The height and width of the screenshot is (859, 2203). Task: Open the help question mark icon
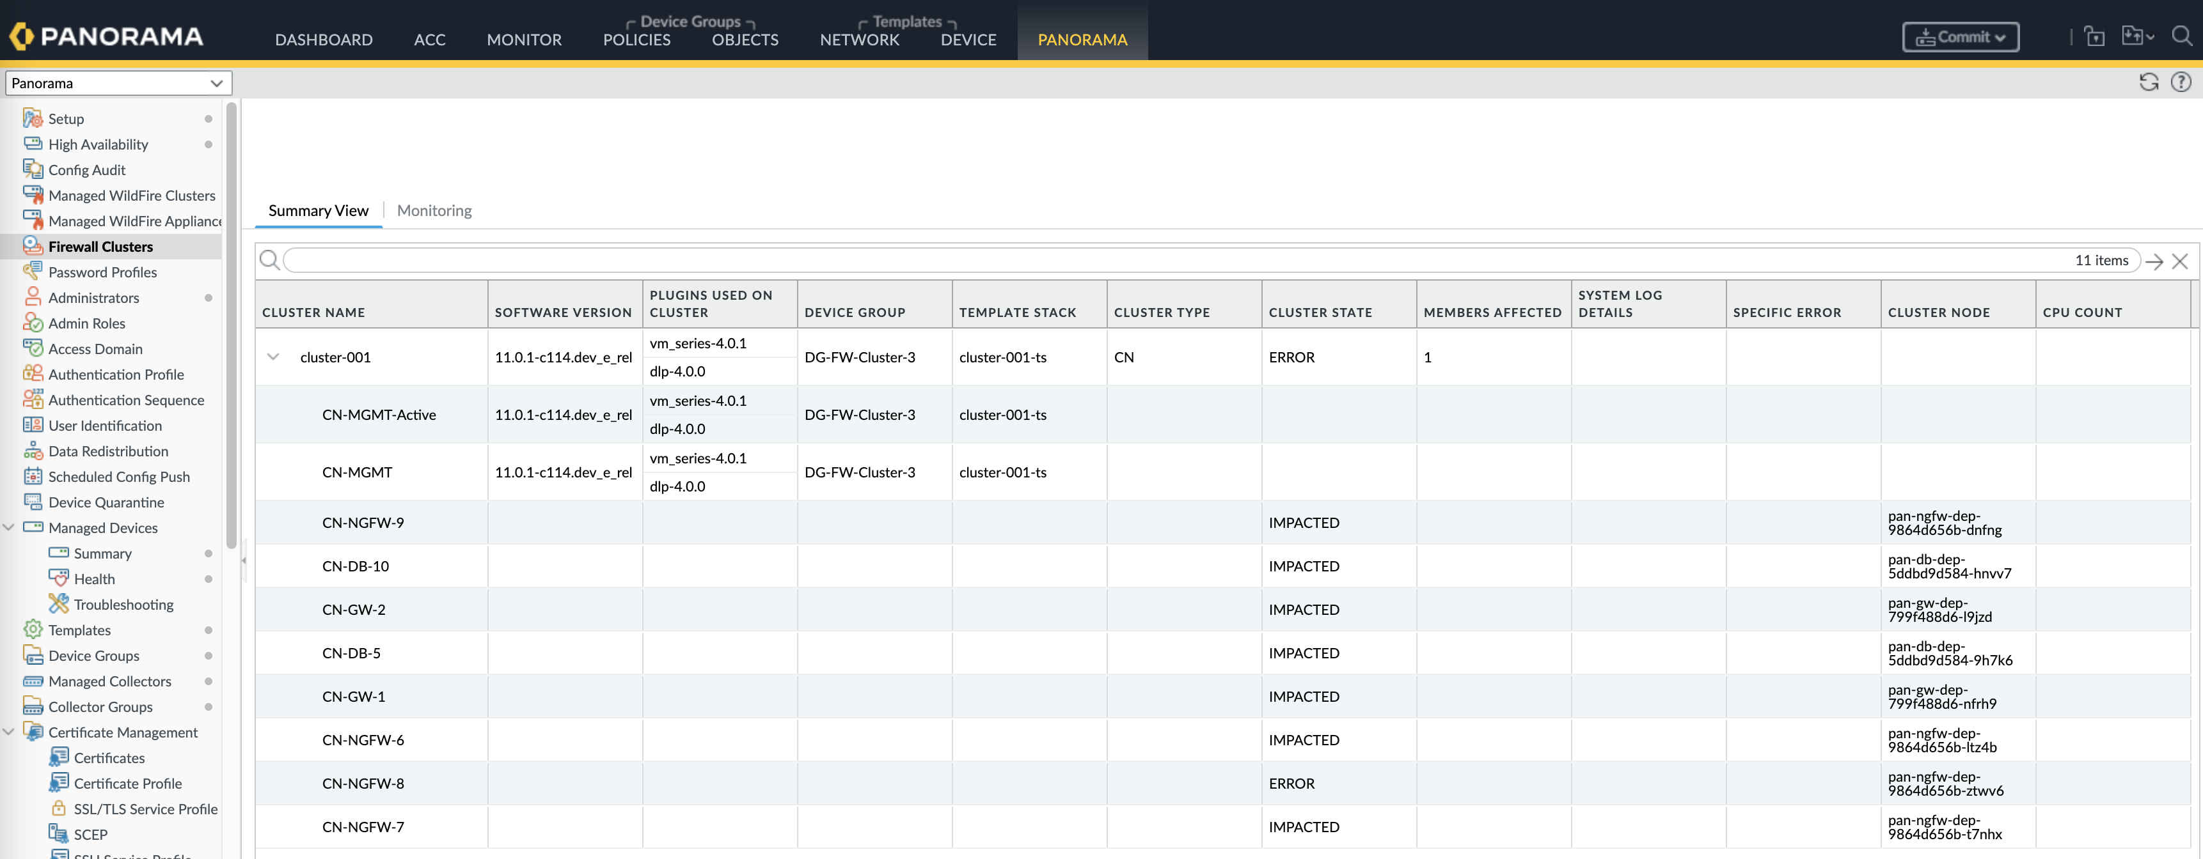click(x=2181, y=82)
